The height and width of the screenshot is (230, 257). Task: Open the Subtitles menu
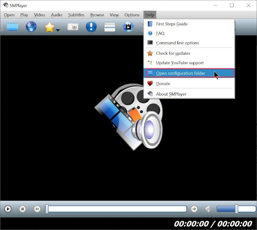76,15
